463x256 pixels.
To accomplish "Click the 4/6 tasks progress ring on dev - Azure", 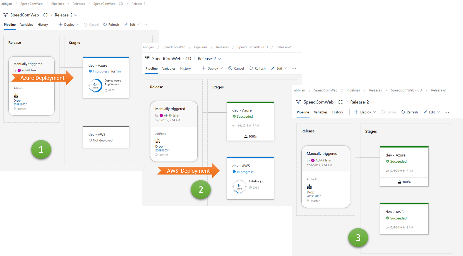I will point(95,86).
